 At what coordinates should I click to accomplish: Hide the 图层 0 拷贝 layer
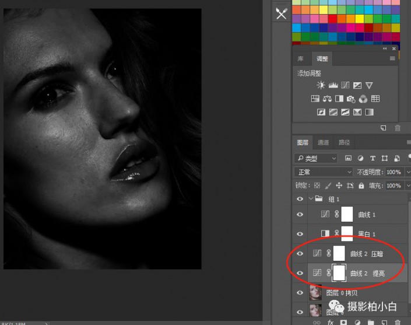(300, 293)
